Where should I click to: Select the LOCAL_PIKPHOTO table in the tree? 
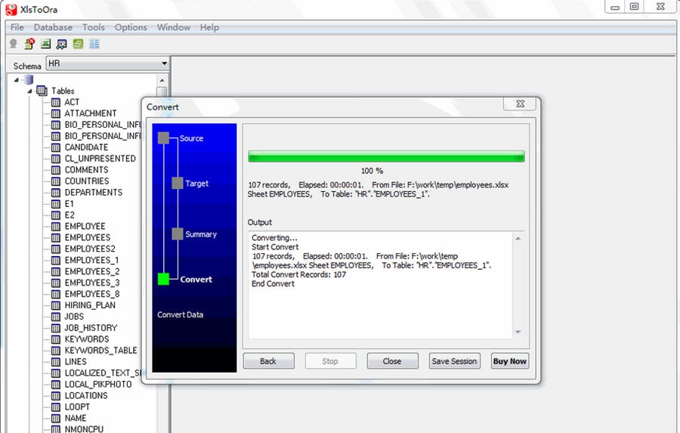coord(98,385)
